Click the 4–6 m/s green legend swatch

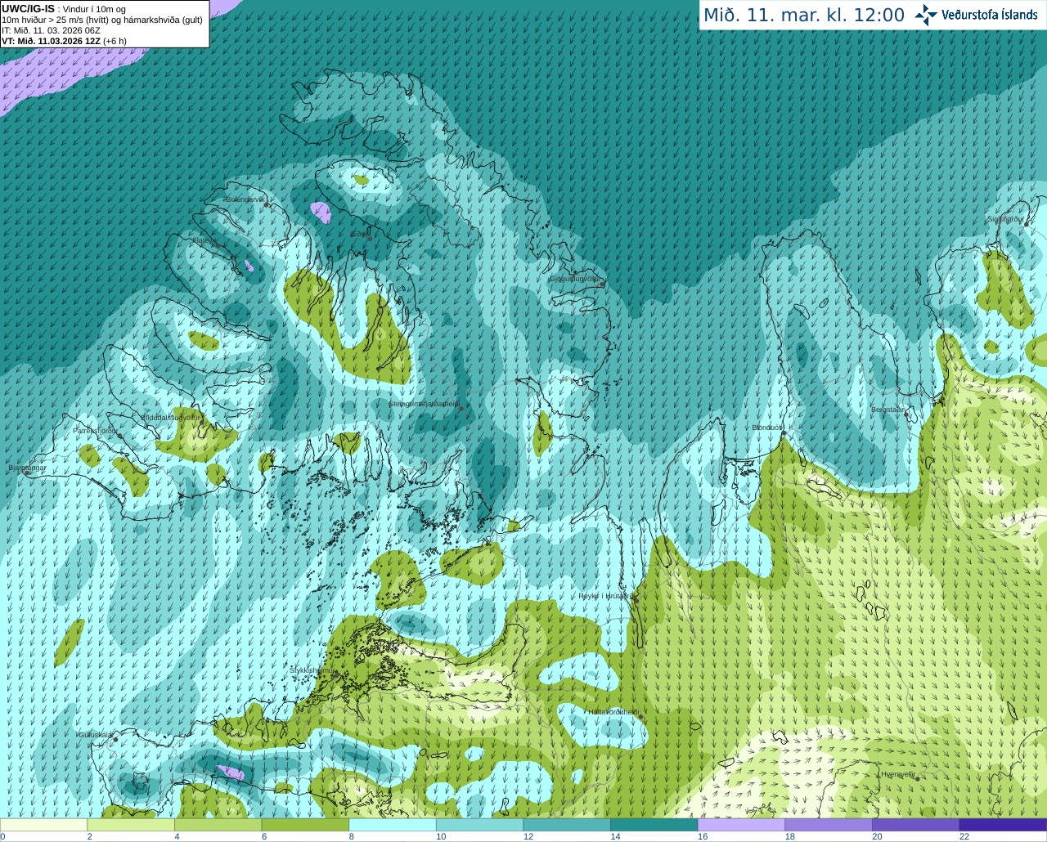218,825
